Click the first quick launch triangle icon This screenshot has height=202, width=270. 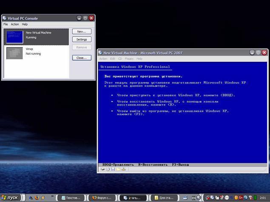[x=31, y=198]
